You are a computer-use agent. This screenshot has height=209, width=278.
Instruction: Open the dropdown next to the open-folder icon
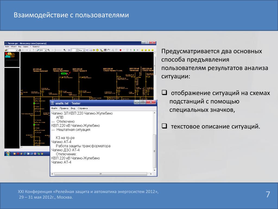pyautogui.click(x=17, y=50)
